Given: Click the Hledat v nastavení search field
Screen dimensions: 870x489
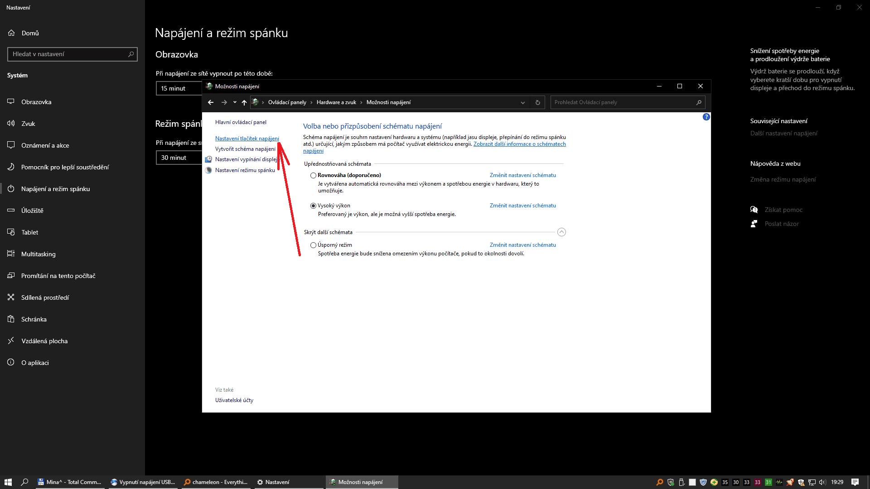Looking at the screenshot, I should tap(68, 54).
